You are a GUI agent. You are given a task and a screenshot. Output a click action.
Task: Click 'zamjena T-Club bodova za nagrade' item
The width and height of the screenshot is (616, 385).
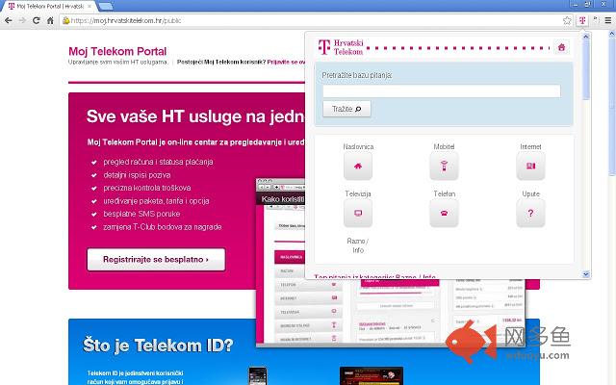[163, 227]
